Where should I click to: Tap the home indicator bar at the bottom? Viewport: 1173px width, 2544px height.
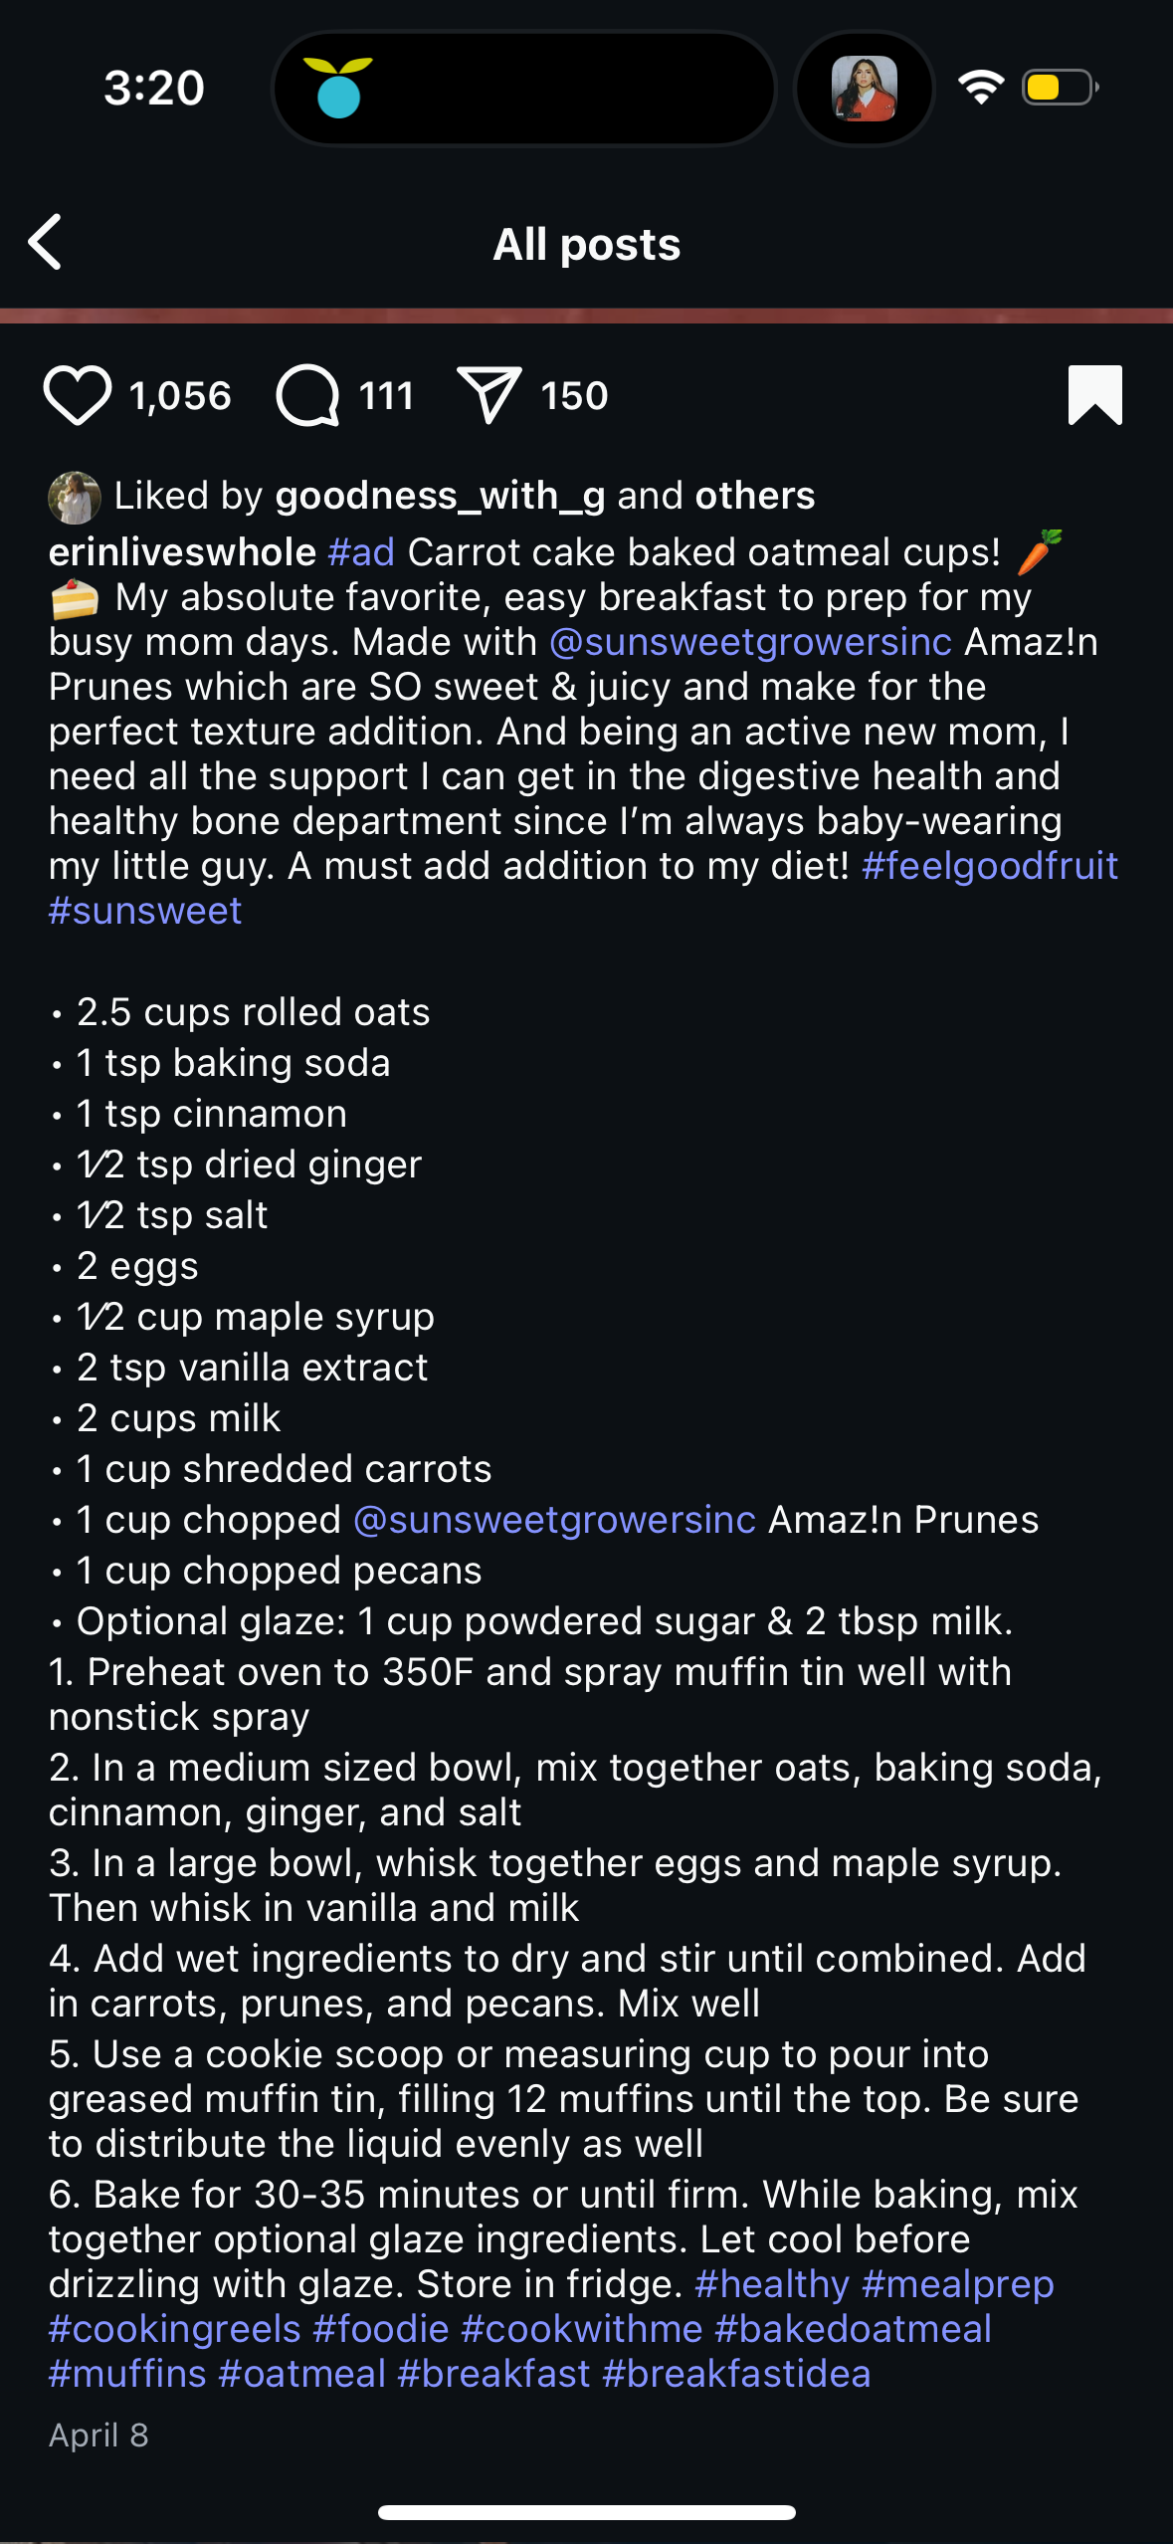[586, 2512]
